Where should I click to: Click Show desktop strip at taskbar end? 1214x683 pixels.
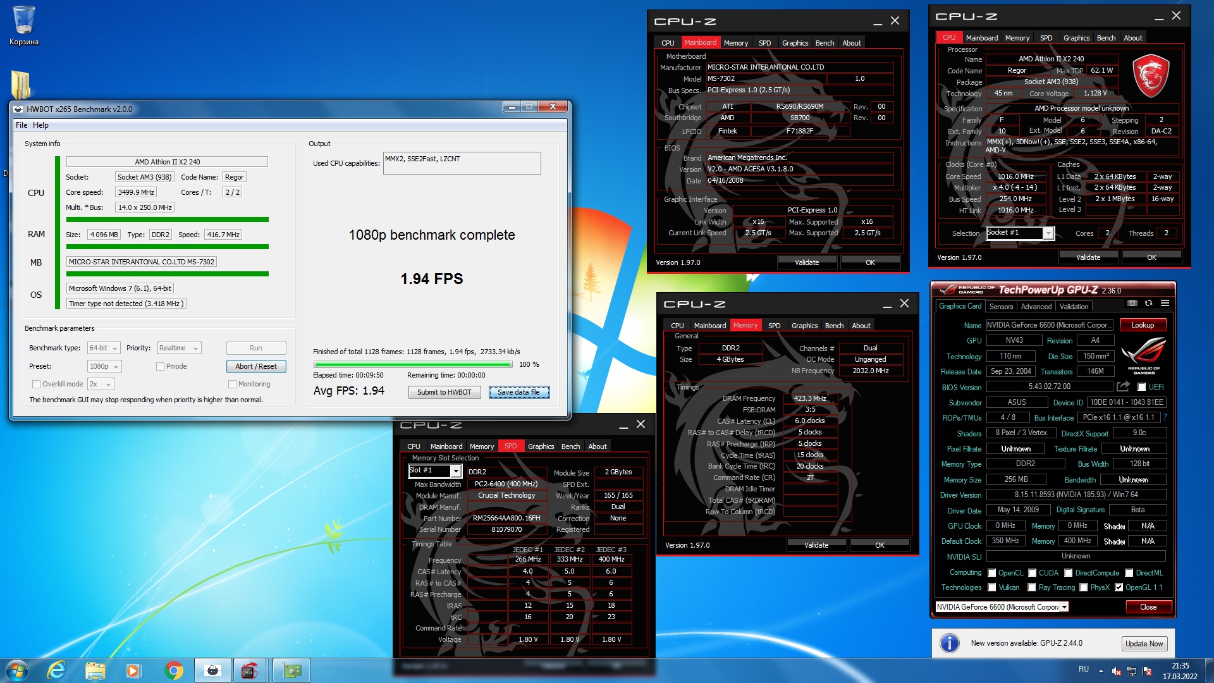coord(1209,671)
